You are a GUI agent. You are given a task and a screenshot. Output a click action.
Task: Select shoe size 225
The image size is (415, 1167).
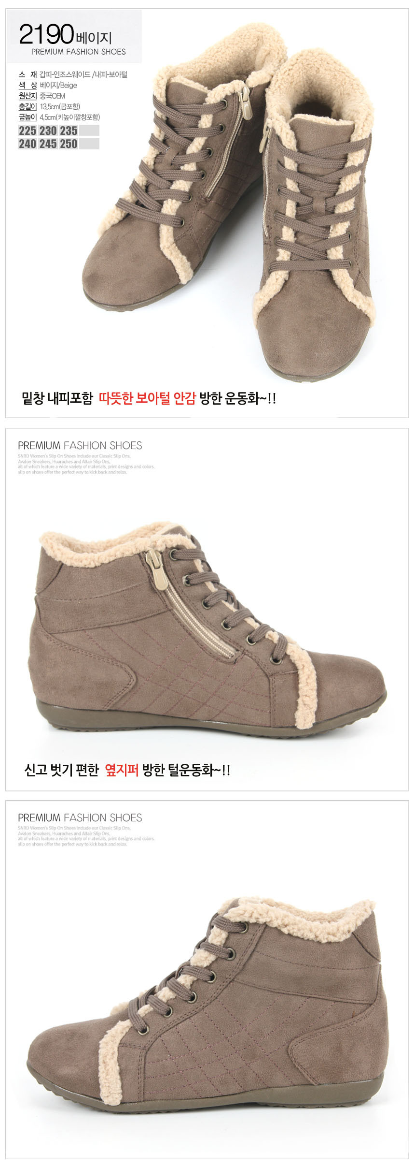pyautogui.click(x=28, y=131)
